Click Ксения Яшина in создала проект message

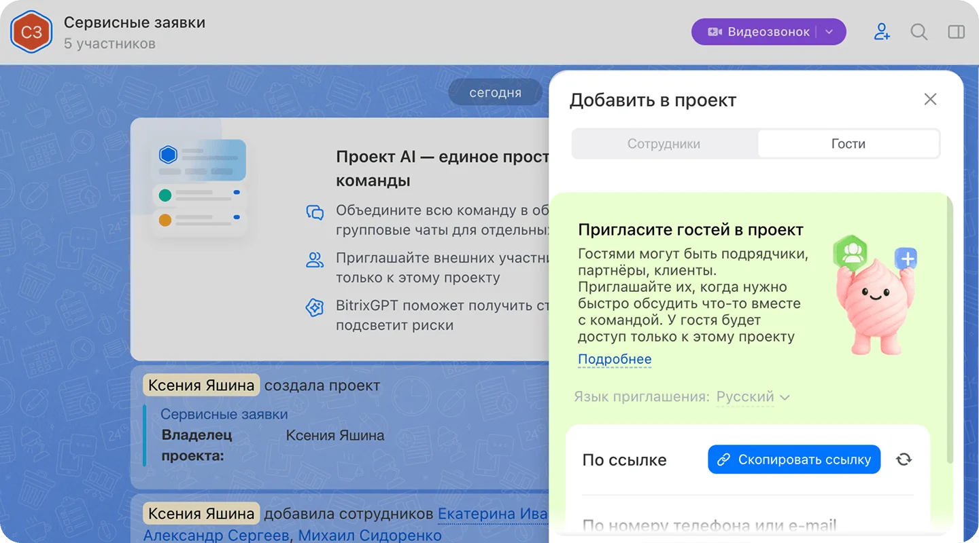[201, 386]
